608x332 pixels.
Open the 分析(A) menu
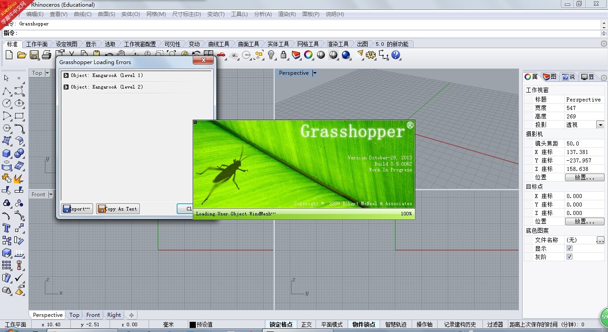(x=263, y=14)
